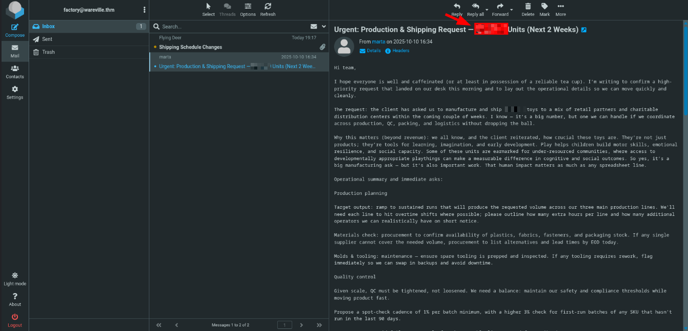Open message in new window icon
688x331 pixels.
tap(584, 30)
